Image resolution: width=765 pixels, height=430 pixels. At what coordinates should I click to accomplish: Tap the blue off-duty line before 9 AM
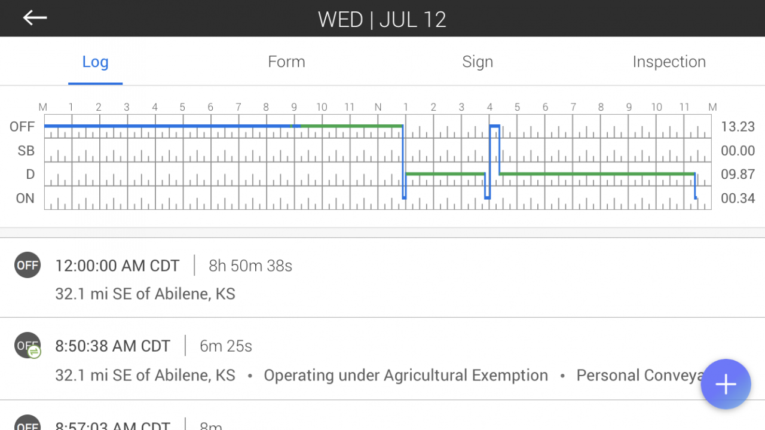[x=167, y=126]
